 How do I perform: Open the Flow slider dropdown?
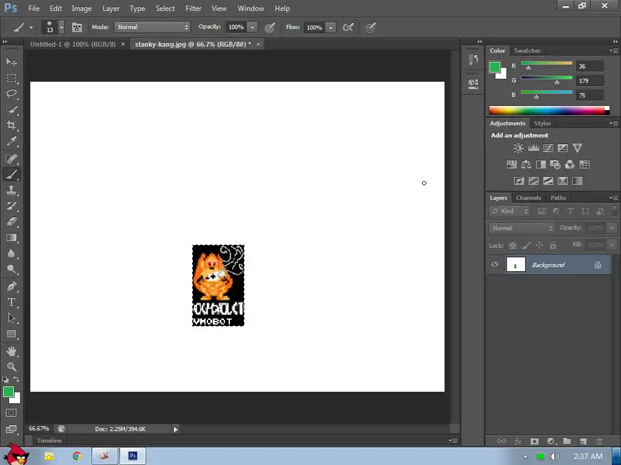[x=331, y=27]
